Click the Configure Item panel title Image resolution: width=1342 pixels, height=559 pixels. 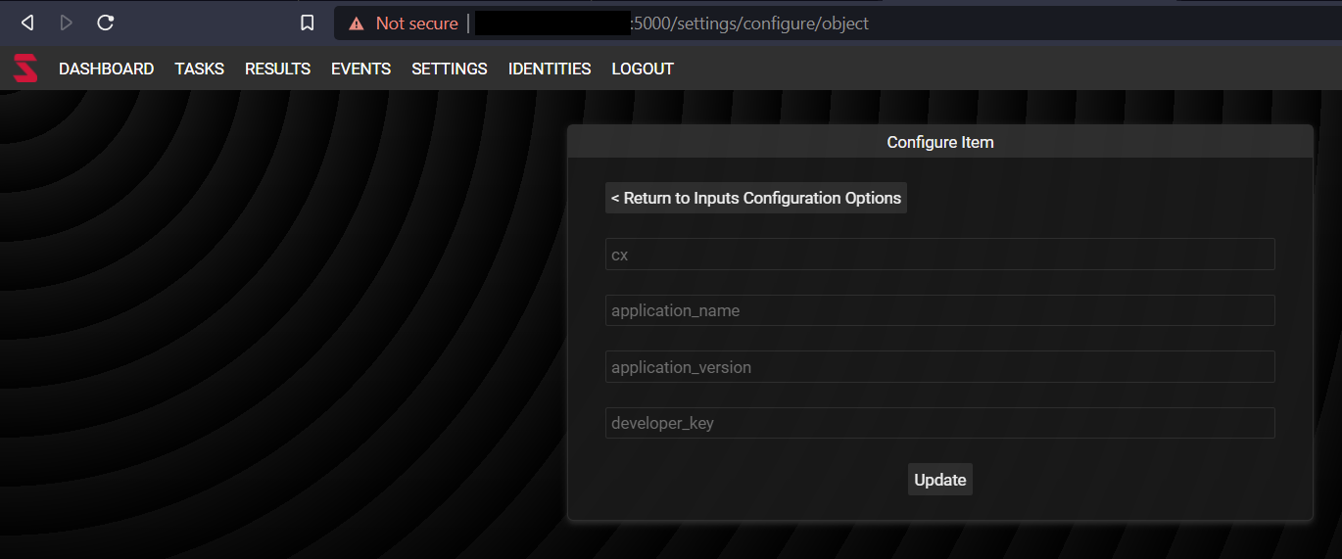tap(940, 142)
